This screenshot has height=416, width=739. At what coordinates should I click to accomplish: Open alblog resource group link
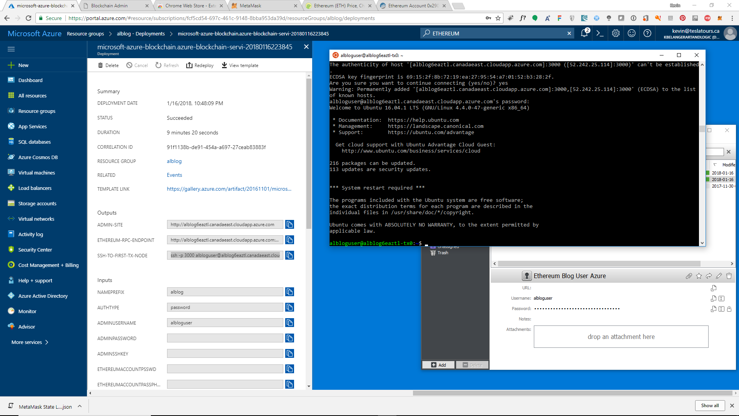174,161
